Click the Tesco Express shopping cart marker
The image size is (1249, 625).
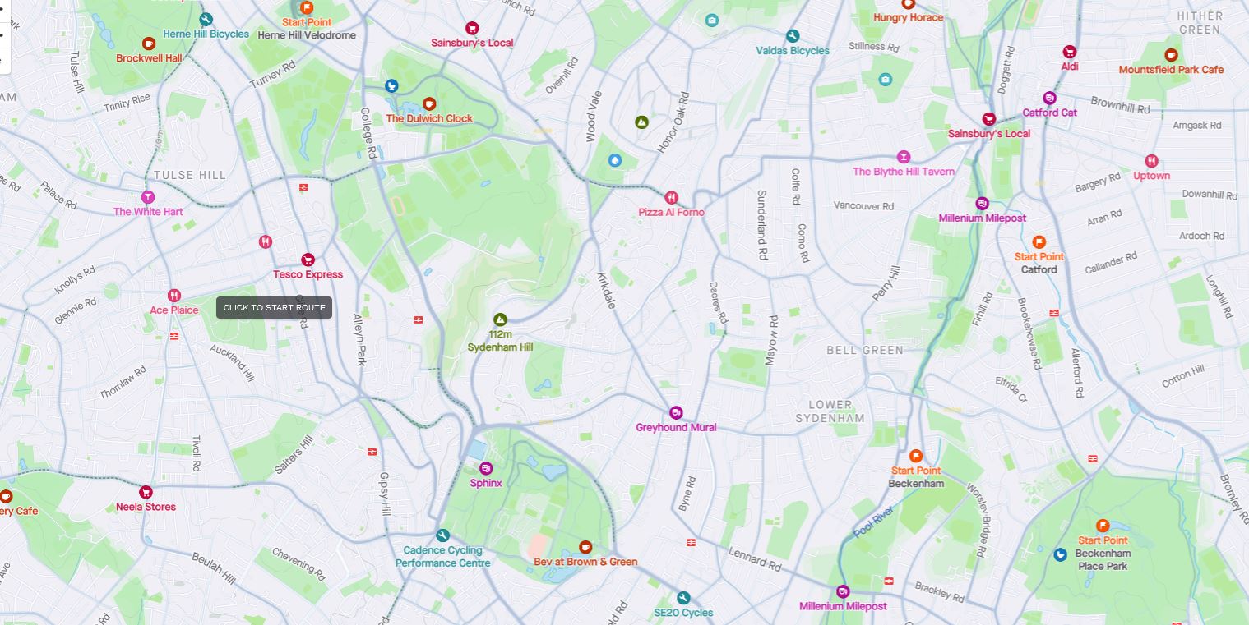(308, 260)
